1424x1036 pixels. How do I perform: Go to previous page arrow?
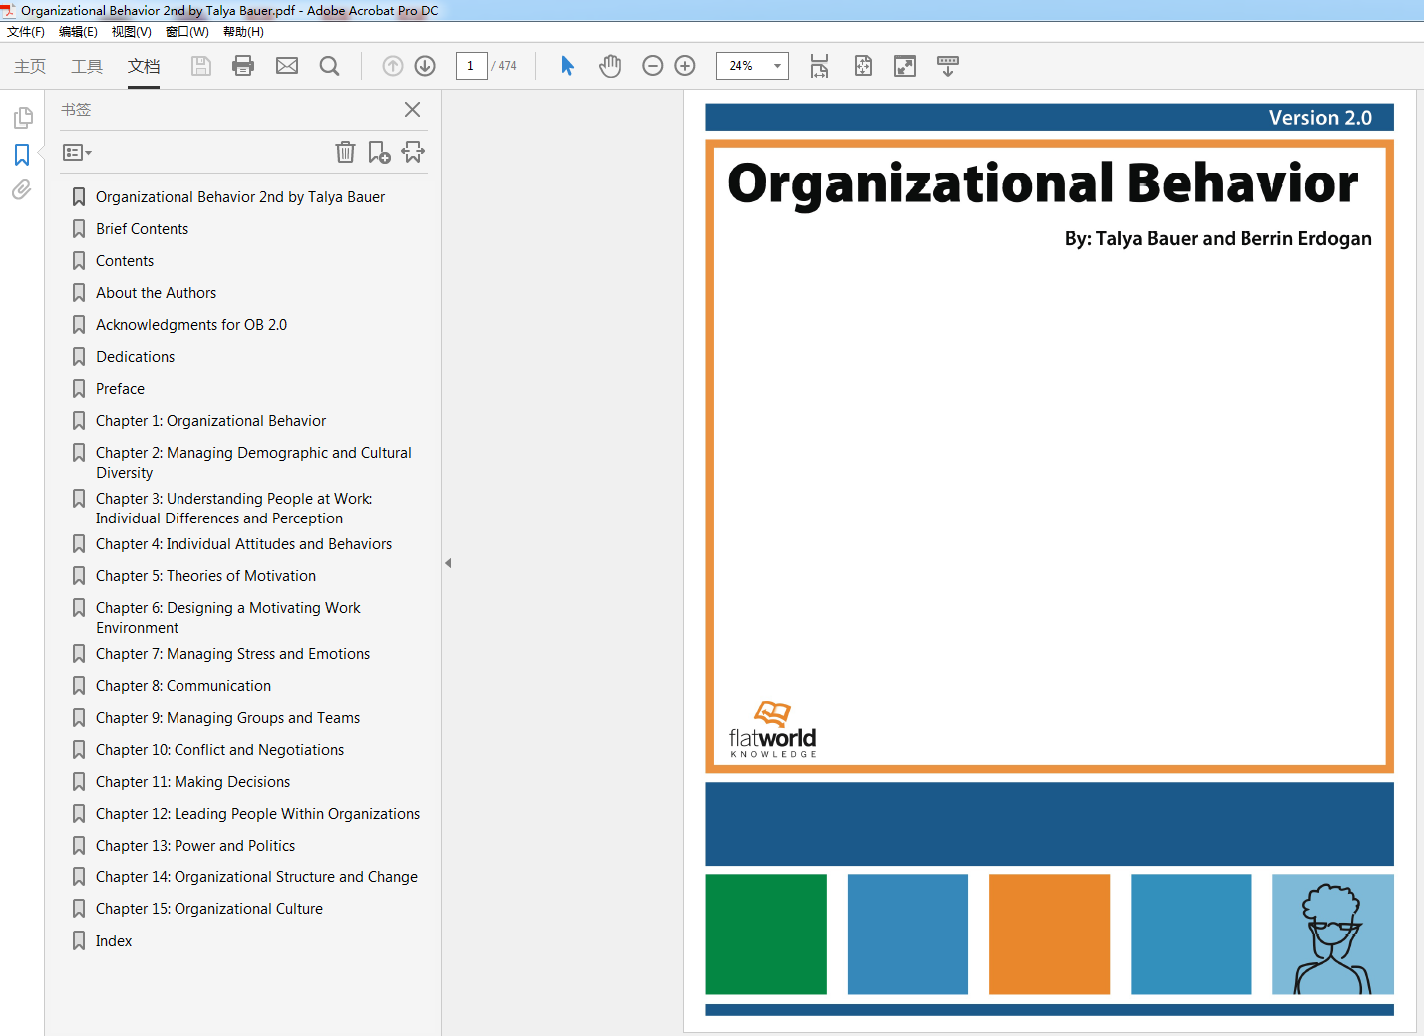393,66
